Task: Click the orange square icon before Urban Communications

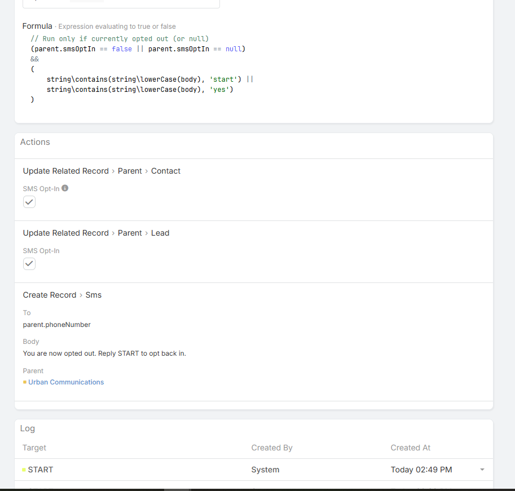Action: pos(25,382)
